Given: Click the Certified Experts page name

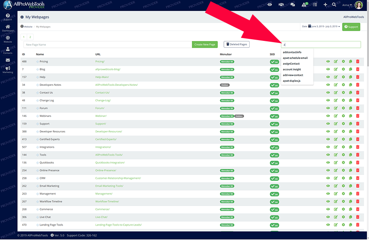Looking at the screenshot, I should 50,139.
